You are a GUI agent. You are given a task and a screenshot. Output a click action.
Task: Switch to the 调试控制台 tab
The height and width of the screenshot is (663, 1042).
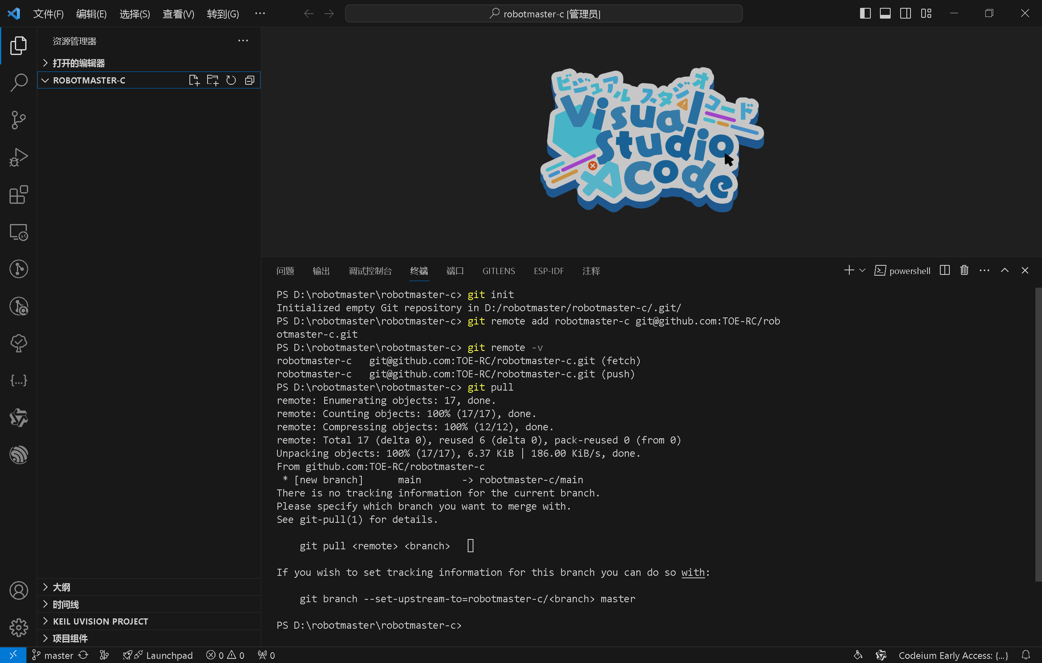(370, 271)
